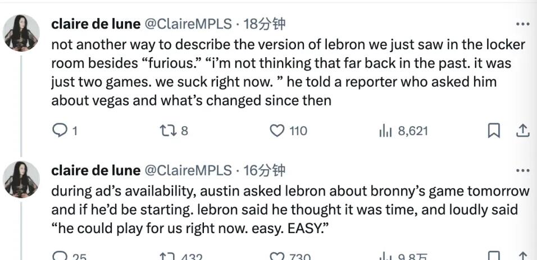Share the first tweet via share icon

tap(522, 131)
